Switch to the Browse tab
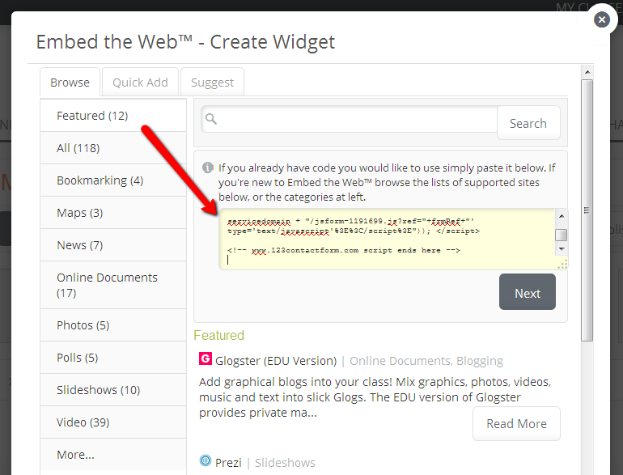The height and width of the screenshot is (475, 623). 70,83
